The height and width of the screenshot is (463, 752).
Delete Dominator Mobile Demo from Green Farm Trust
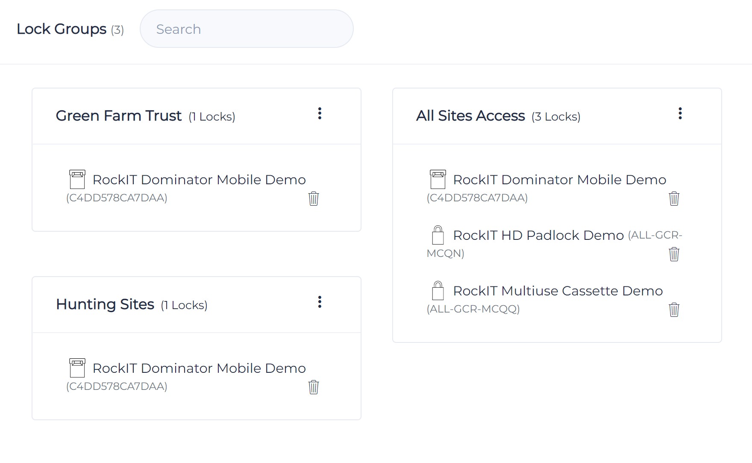(x=314, y=198)
